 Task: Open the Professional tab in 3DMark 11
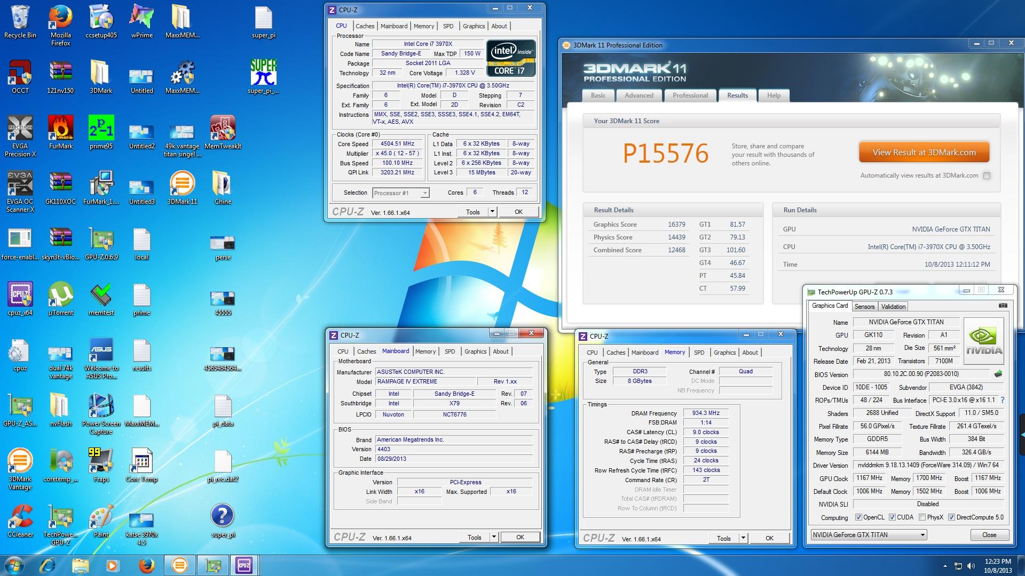pyautogui.click(x=690, y=95)
